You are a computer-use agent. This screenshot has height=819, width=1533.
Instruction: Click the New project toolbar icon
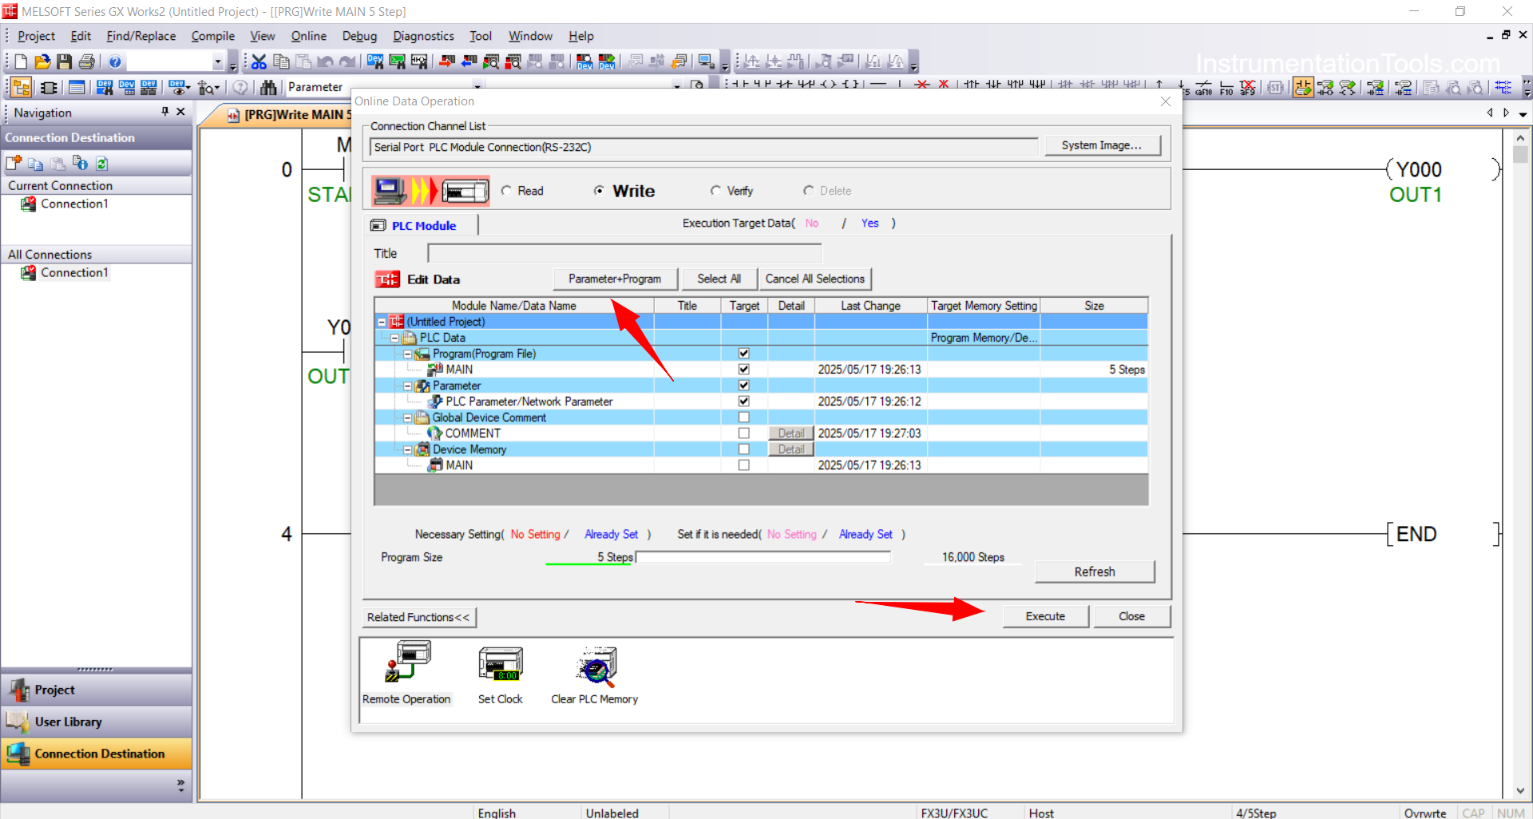[21, 61]
